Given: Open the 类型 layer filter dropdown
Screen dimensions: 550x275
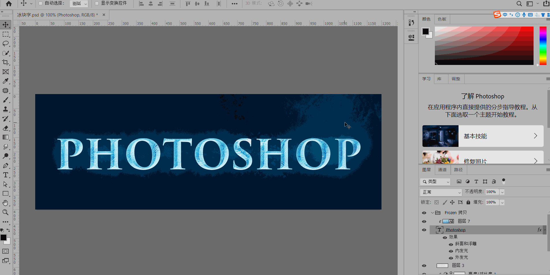Looking at the screenshot, I should click(435, 182).
